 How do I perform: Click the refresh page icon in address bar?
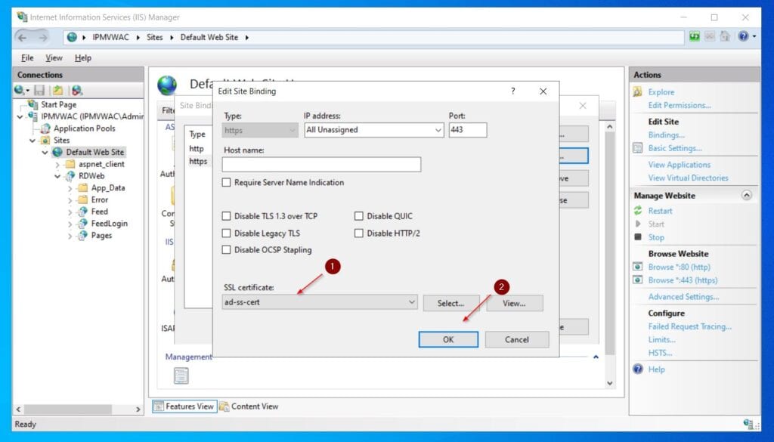[x=695, y=36]
